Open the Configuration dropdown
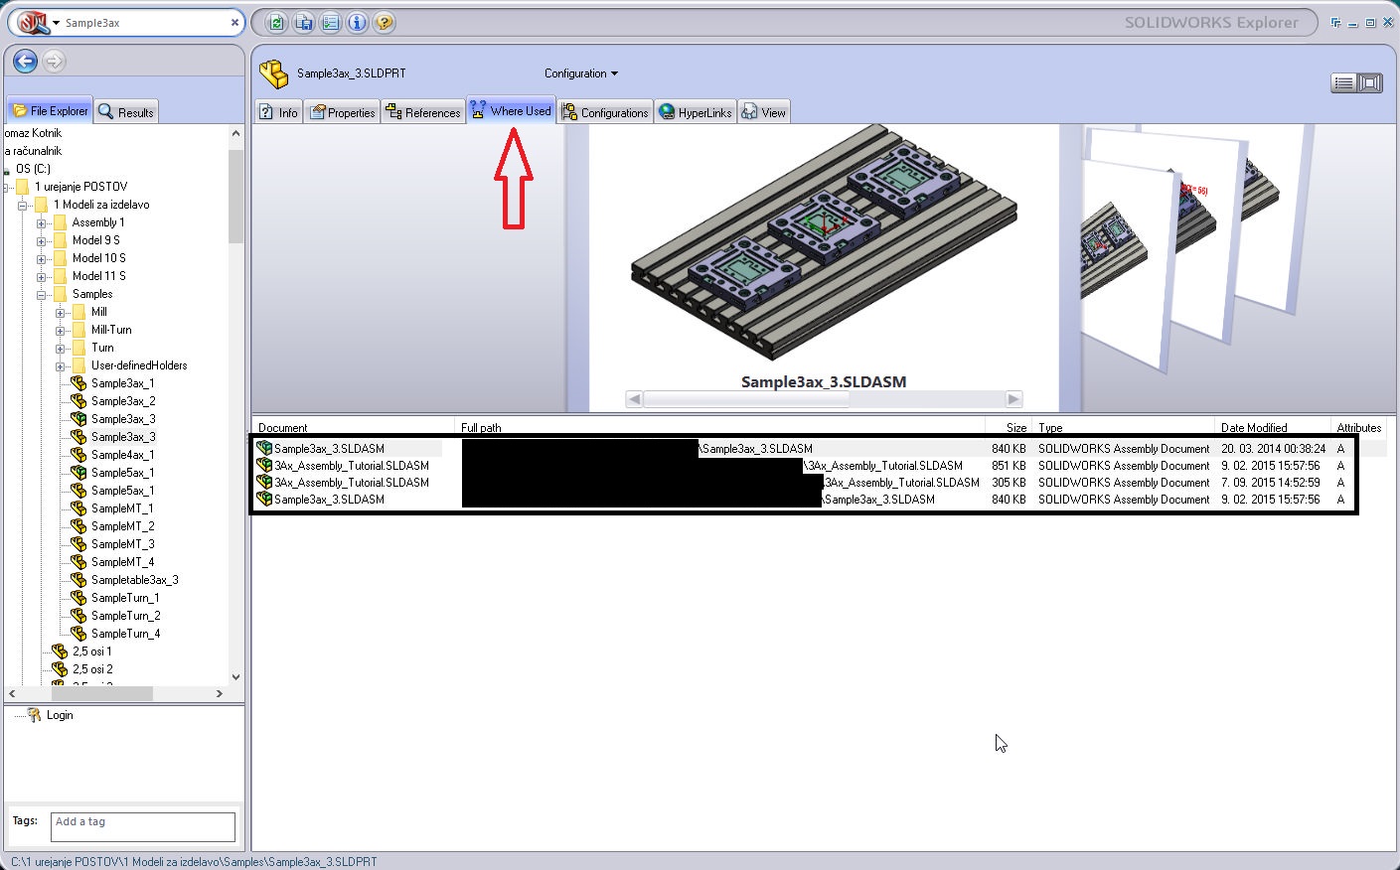The width and height of the screenshot is (1400, 870). point(580,73)
